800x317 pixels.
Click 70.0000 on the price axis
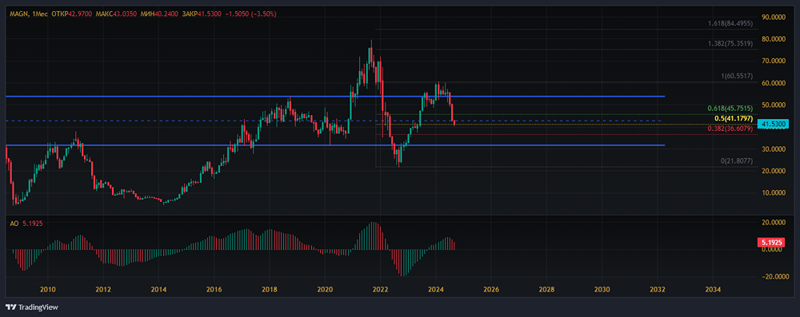coord(774,61)
